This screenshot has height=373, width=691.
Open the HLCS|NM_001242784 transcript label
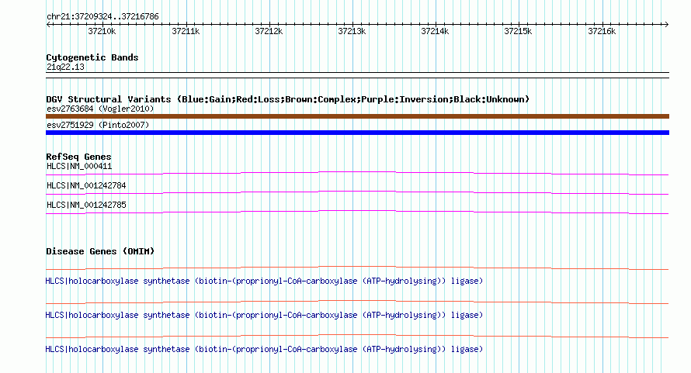[x=86, y=186]
